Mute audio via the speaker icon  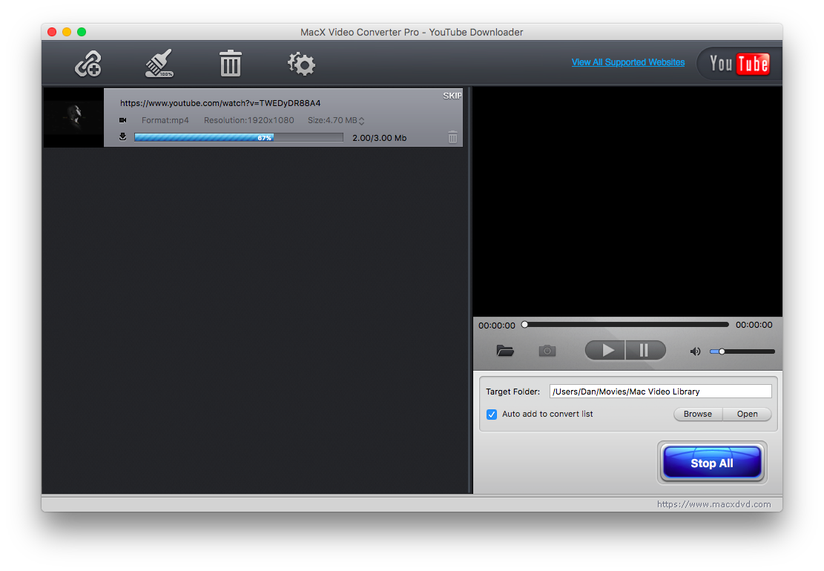pyautogui.click(x=695, y=351)
